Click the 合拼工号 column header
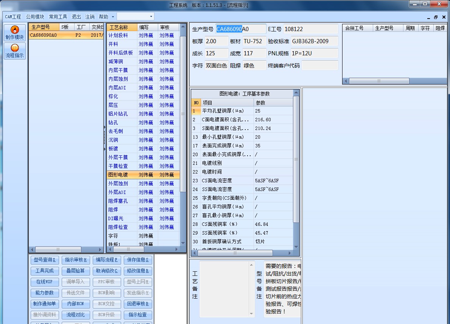Viewport: 450px width, 324px height. (358, 28)
